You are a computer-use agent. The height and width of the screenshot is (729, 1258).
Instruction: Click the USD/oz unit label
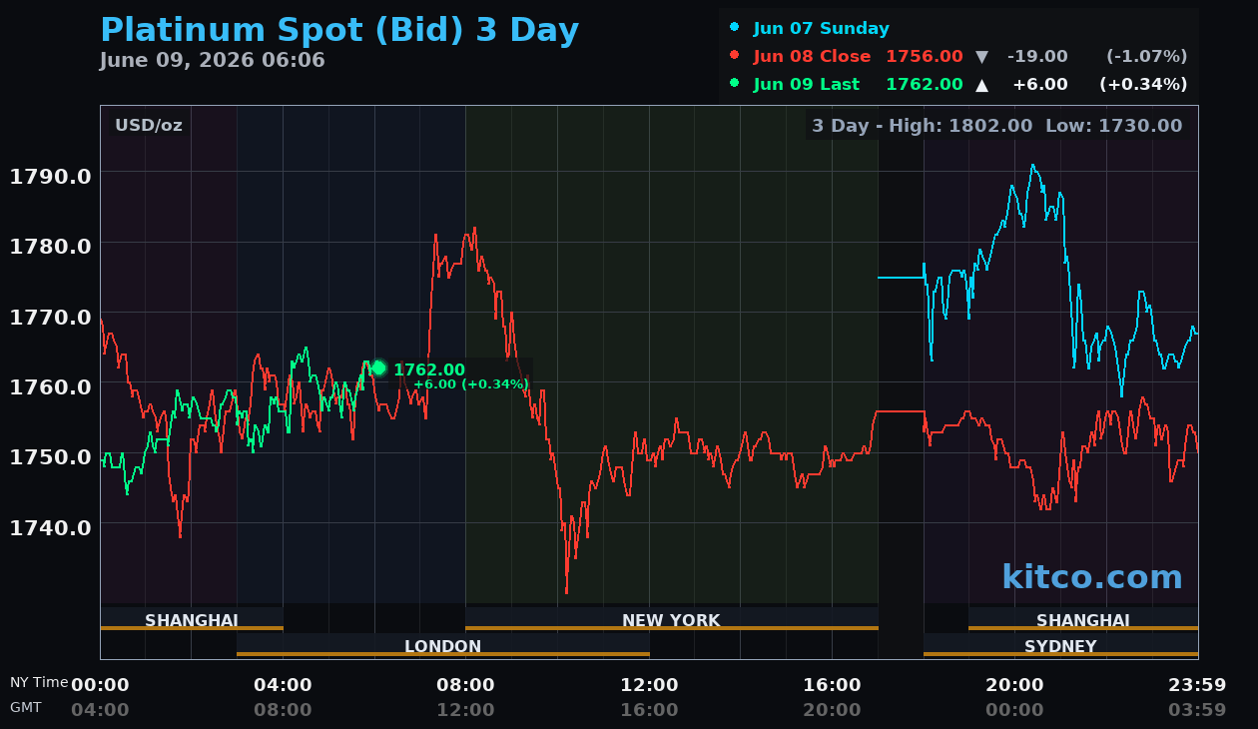tap(149, 126)
